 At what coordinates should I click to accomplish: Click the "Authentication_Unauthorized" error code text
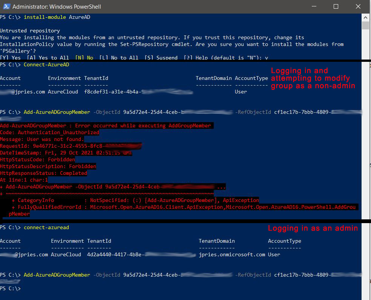point(58,132)
